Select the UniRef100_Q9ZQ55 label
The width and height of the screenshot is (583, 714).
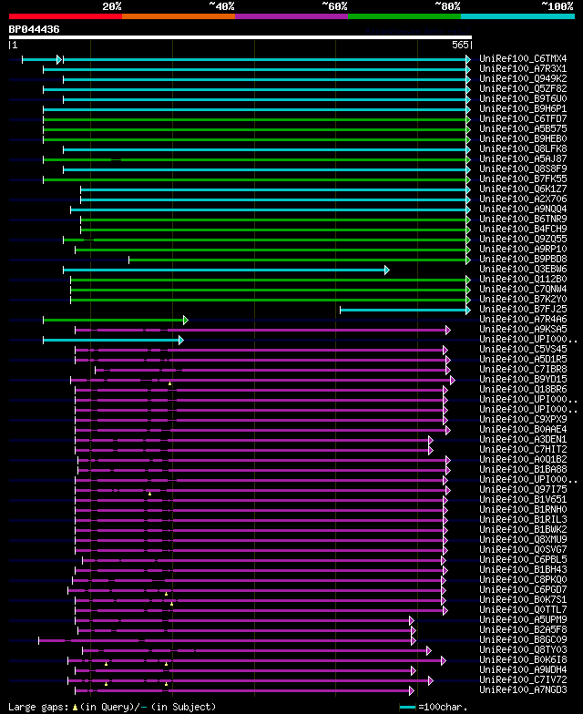click(523, 239)
